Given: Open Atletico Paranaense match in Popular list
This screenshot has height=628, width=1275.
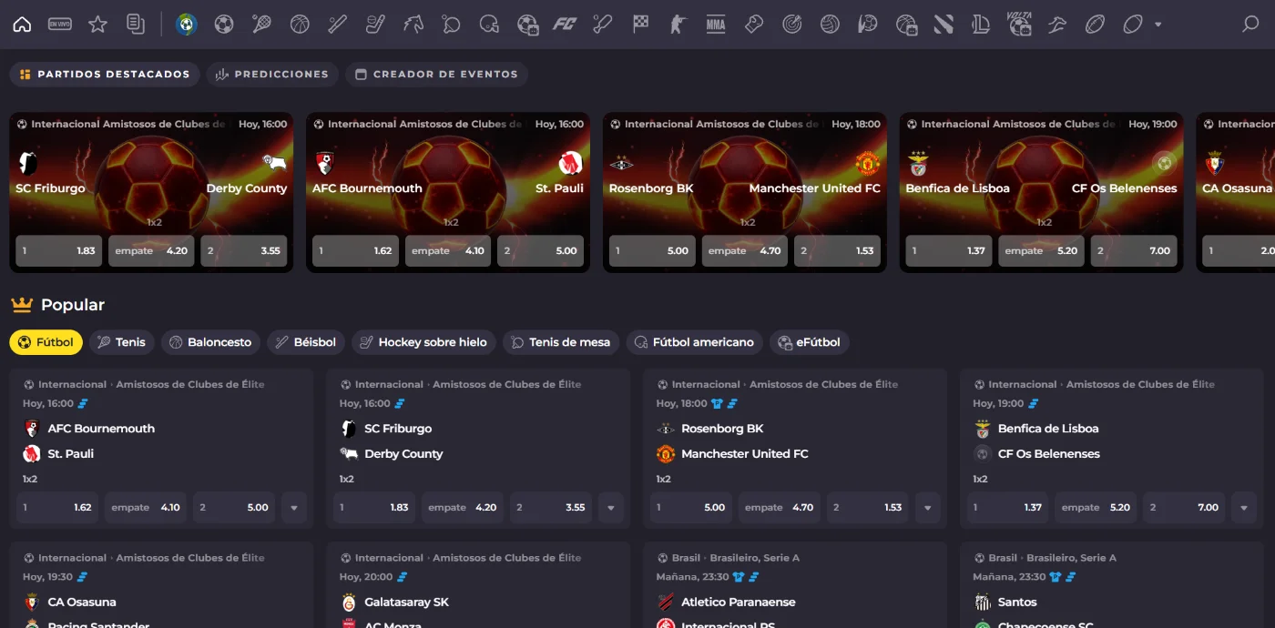Looking at the screenshot, I should coord(738,602).
